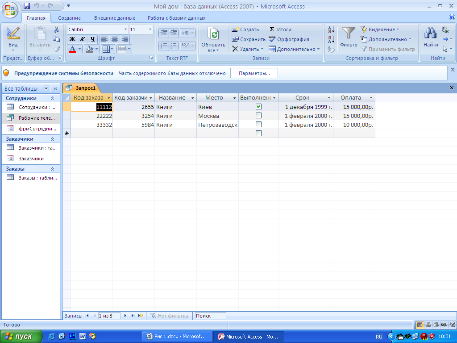This screenshot has height=343, width=457.
Task: Open the Calibri font name dropdown
Action: [x=125, y=29]
